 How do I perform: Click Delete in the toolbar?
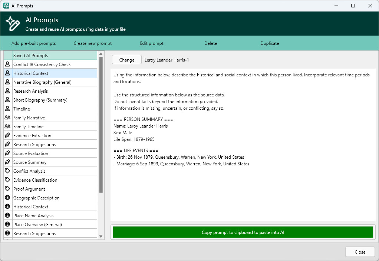(211, 43)
